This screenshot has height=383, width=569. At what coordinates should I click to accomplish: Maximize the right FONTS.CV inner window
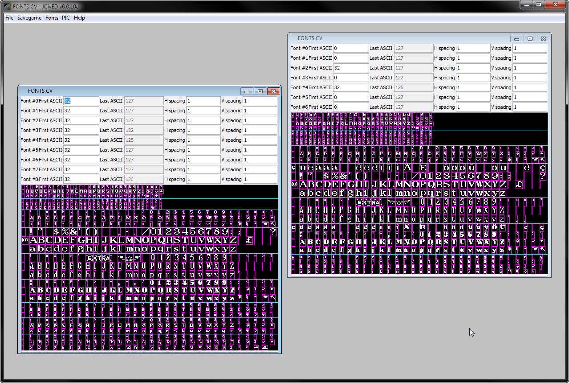click(530, 39)
